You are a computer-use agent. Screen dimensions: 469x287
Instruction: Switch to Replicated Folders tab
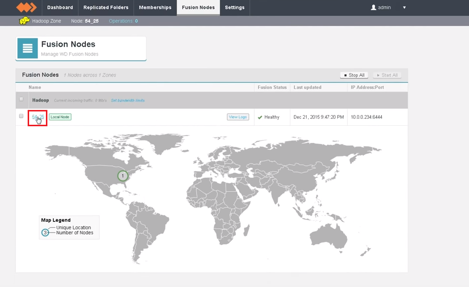[106, 7]
